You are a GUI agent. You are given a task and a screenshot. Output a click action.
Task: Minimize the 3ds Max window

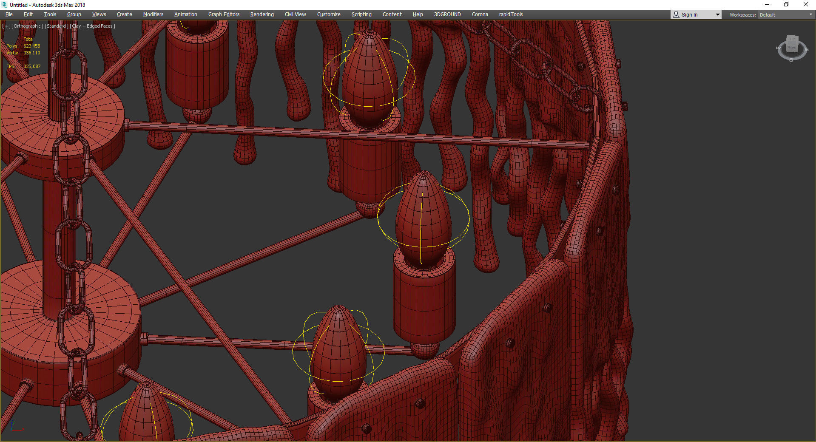(x=767, y=5)
